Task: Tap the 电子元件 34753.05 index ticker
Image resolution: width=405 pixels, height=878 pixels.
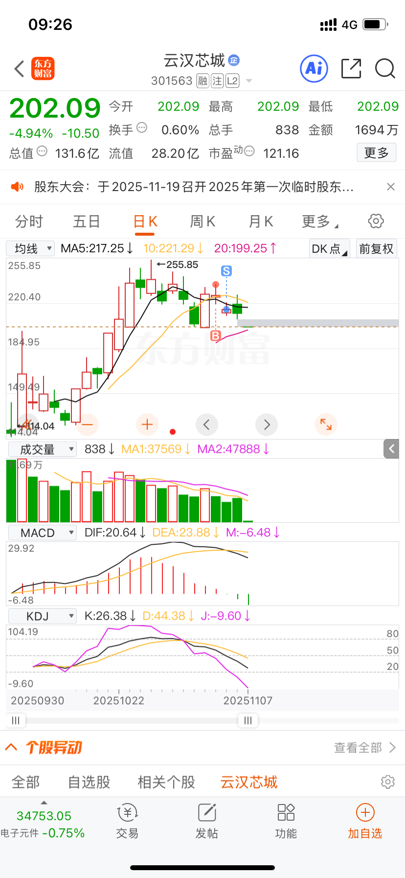Action: (43, 824)
